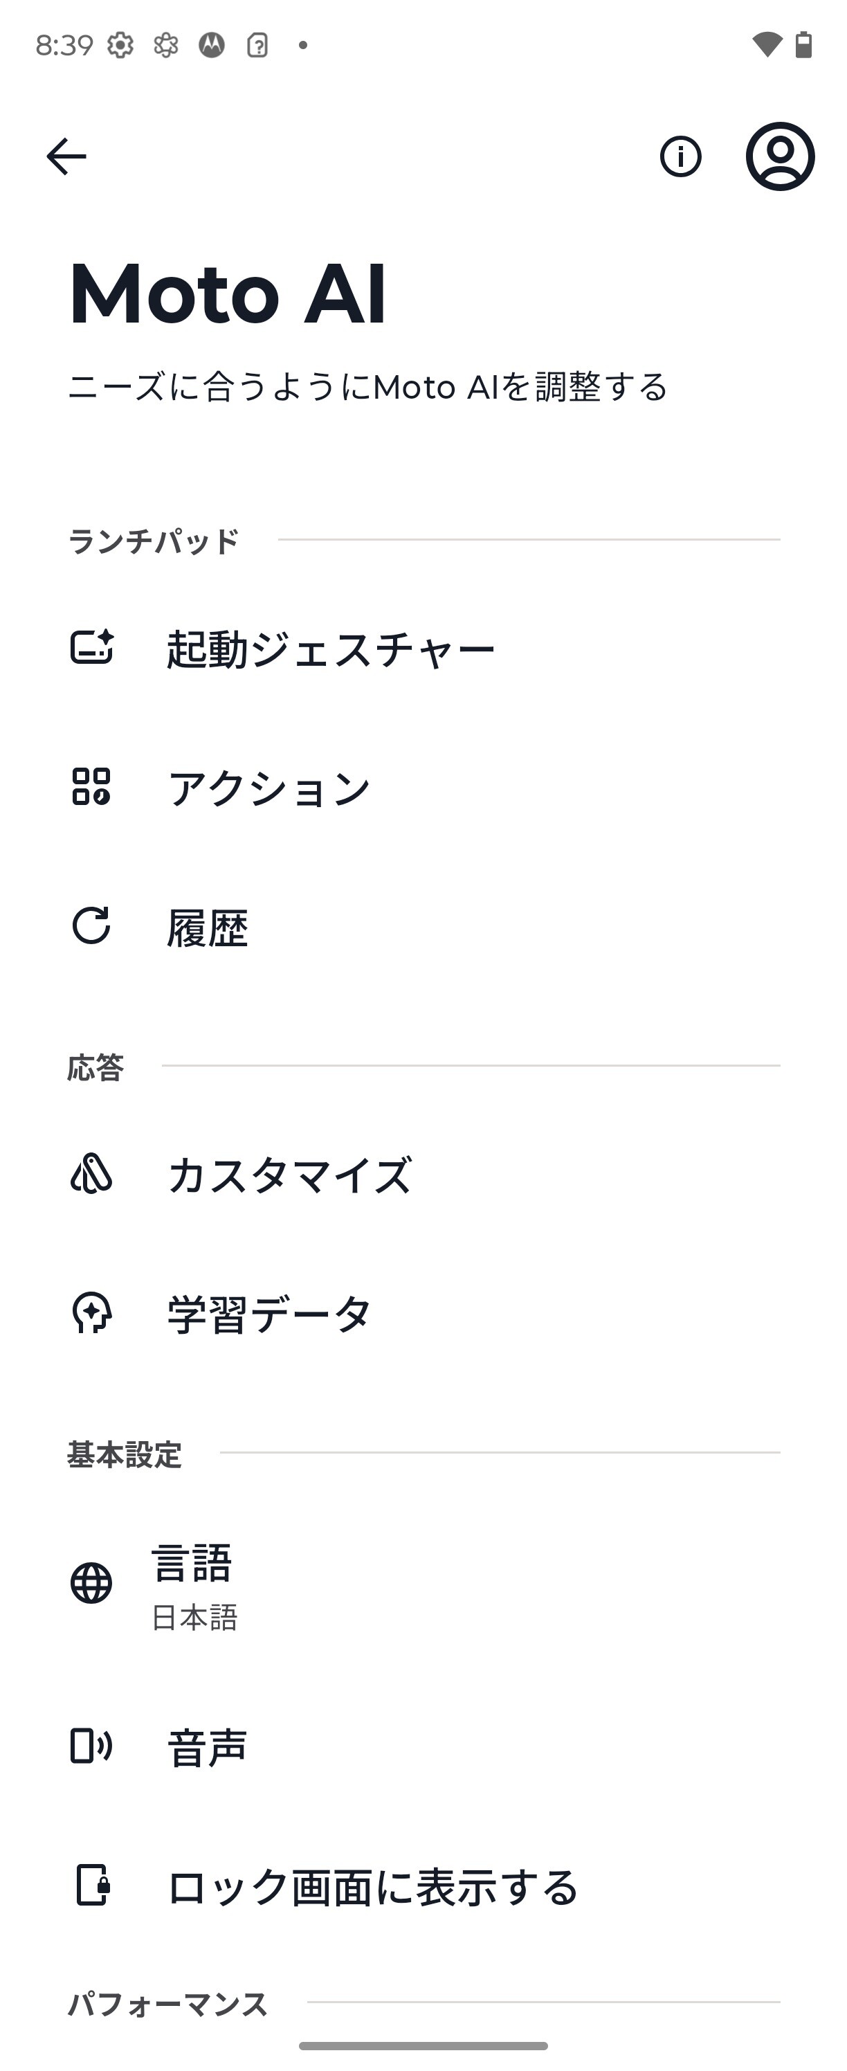Select カスタマイズ option
This screenshot has width=847, height=2071.
click(290, 1175)
